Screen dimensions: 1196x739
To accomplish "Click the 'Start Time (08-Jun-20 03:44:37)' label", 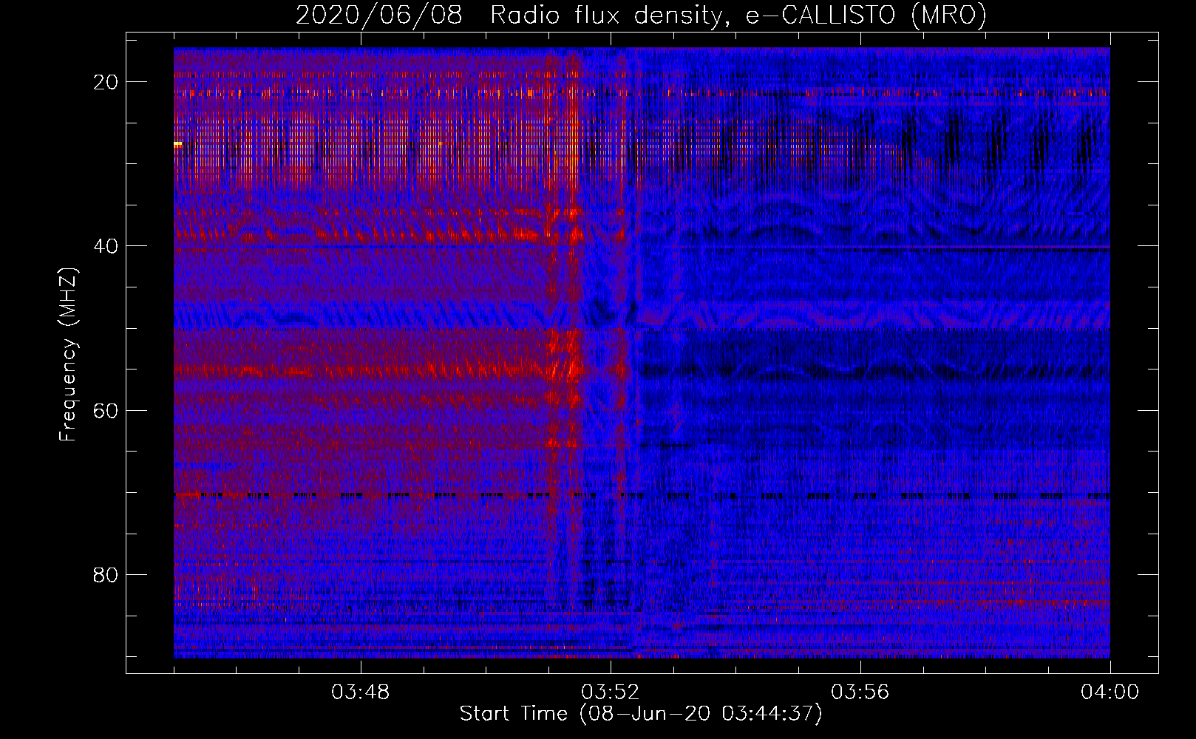I will [641, 714].
